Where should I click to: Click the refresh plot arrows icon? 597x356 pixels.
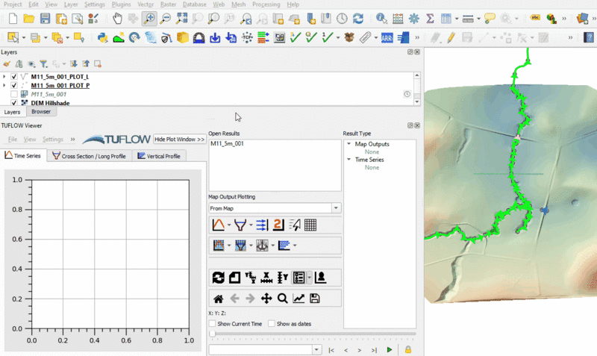point(218,278)
